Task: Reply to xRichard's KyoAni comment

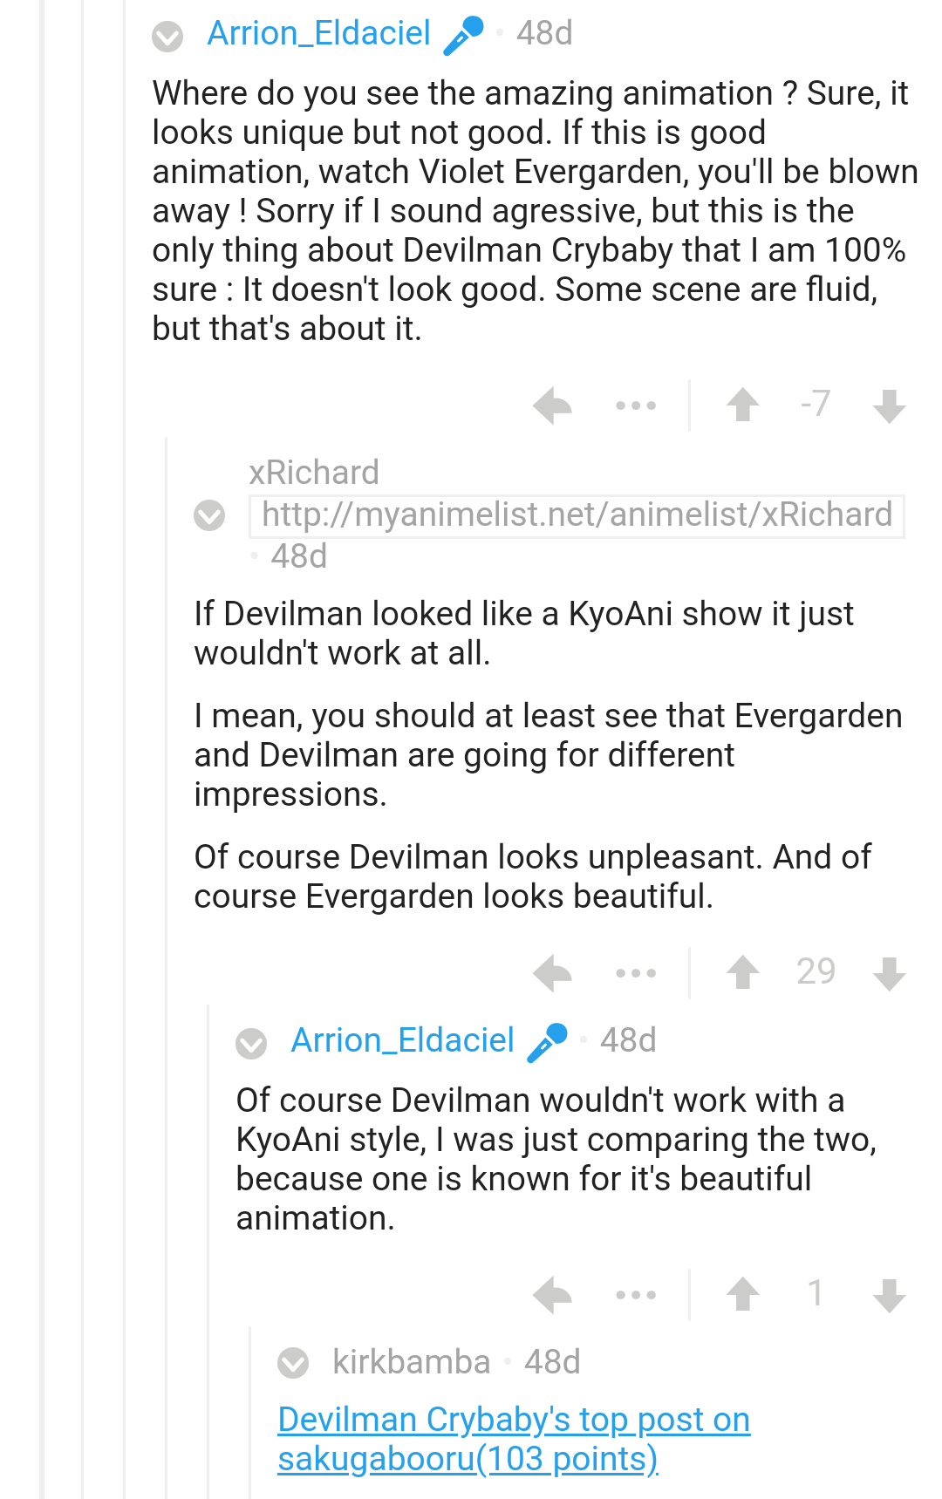Action: click(552, 973)
